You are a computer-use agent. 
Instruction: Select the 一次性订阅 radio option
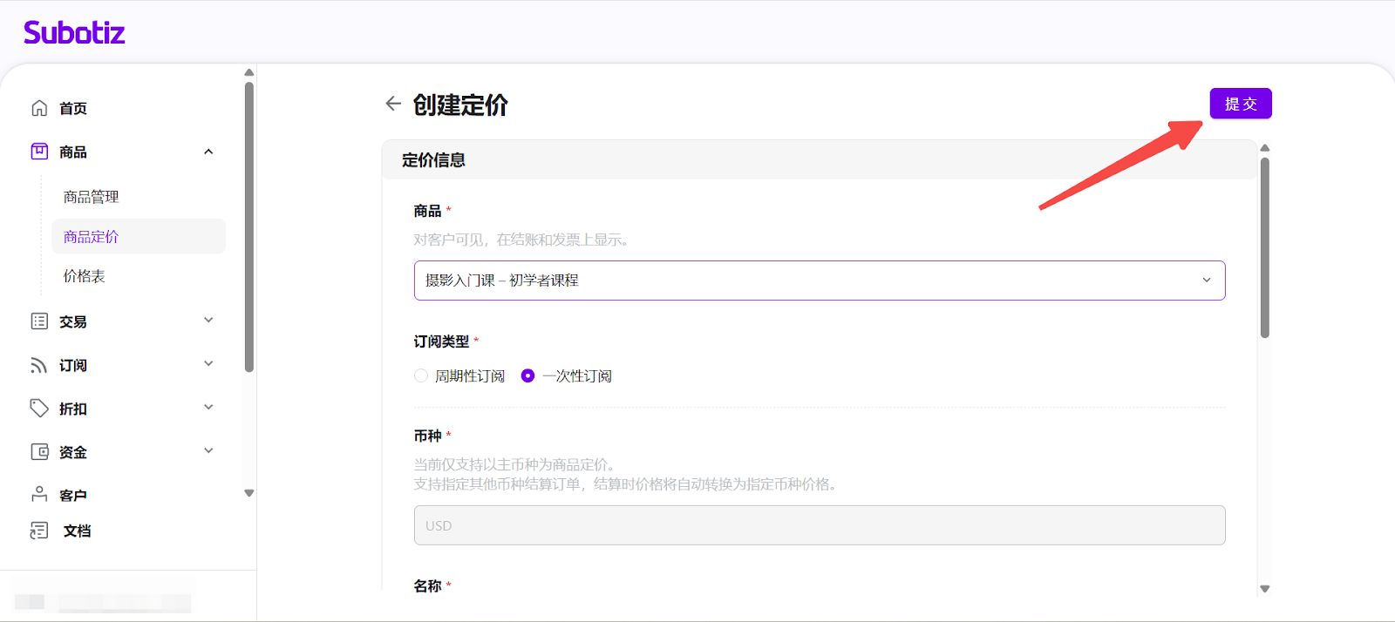tap(527, 376)
